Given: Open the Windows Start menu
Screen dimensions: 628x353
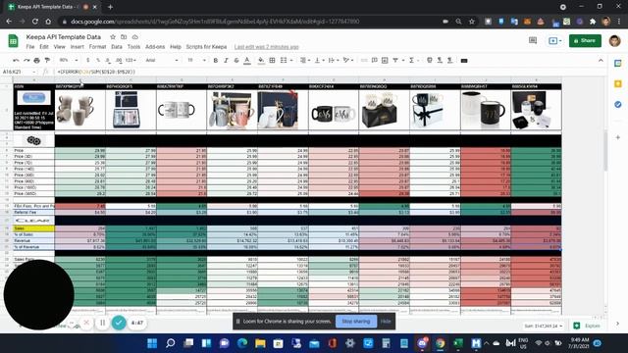Looking at the screenshot, I should point(152,343).
